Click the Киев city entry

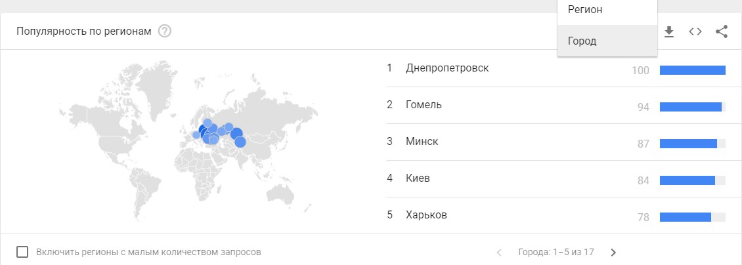click(x=418, y=178)
